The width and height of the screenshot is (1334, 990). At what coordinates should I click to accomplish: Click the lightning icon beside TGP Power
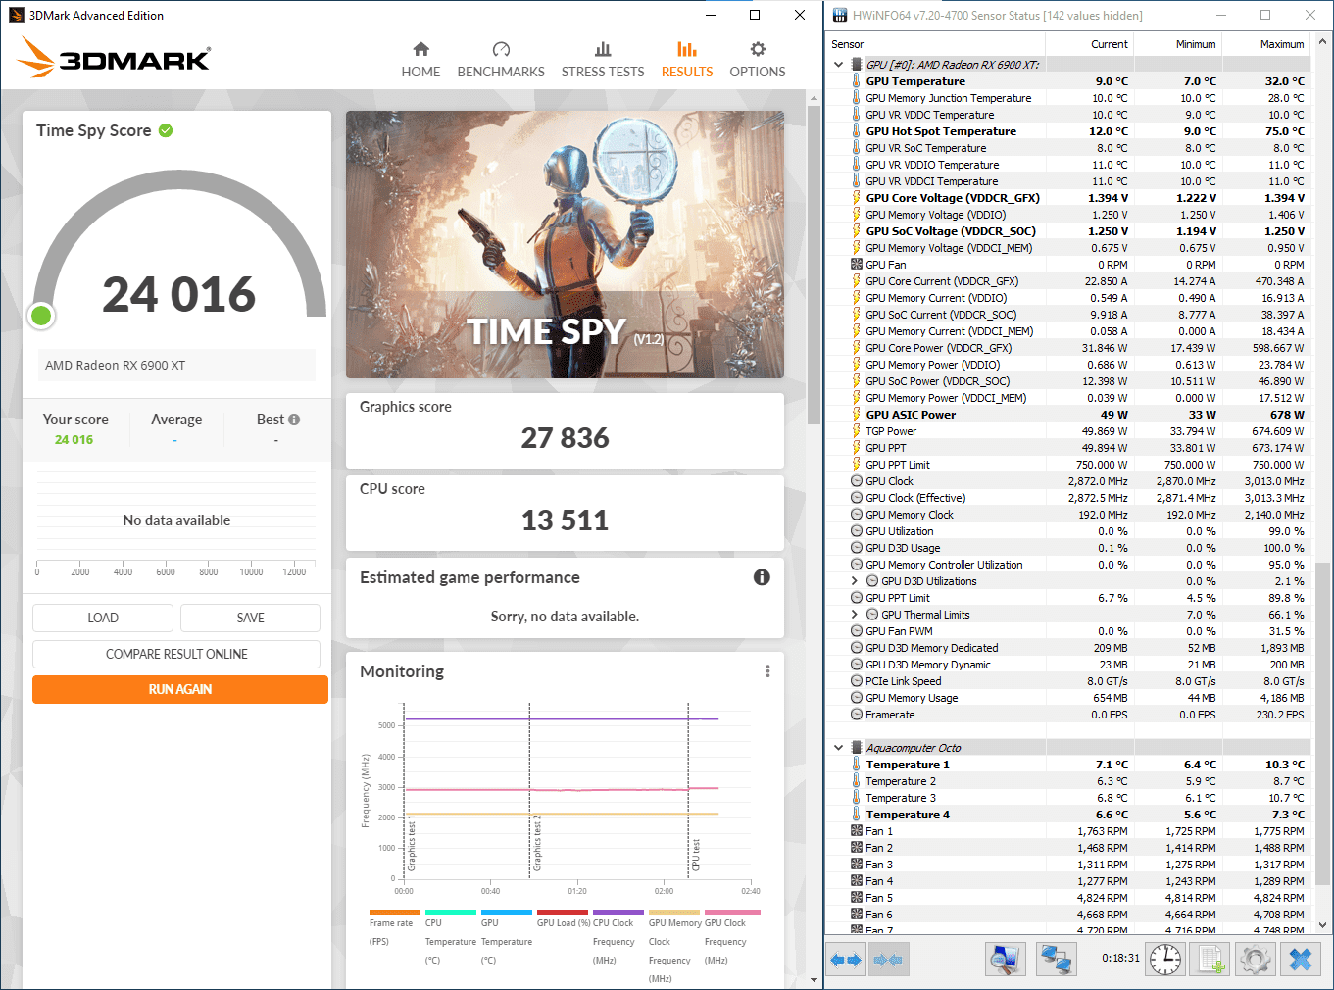856,431
